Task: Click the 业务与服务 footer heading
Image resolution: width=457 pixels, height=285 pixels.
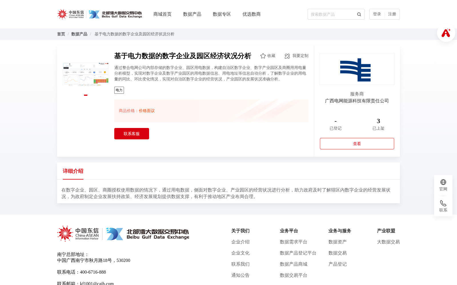Action: click(x=340, y=231)
